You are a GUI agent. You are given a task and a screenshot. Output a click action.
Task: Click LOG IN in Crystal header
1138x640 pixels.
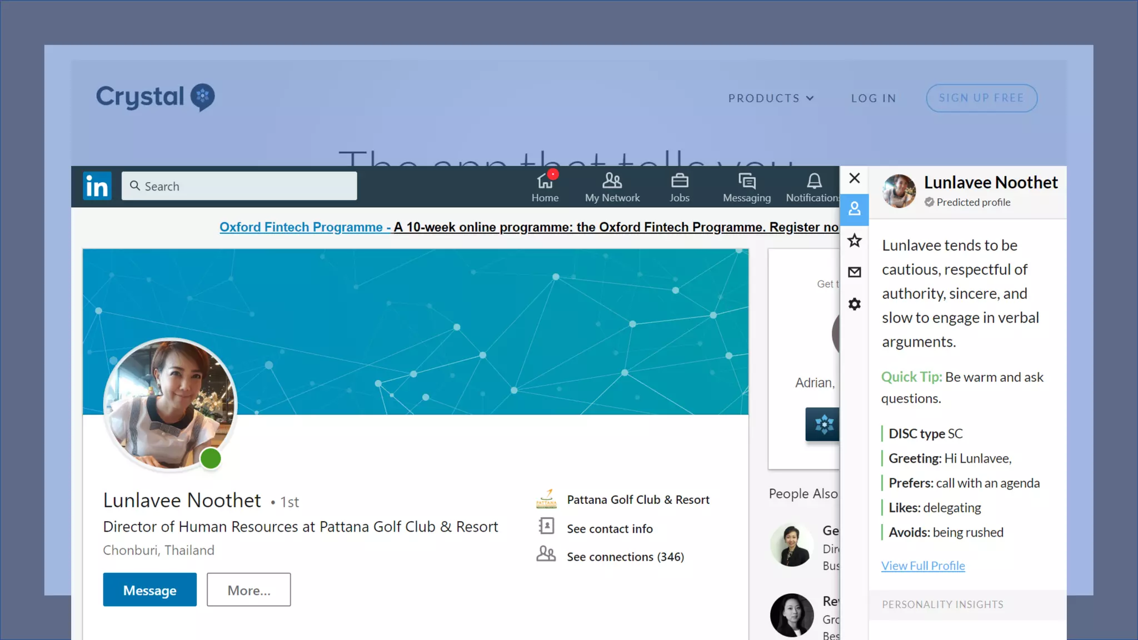[x=874, y=98]
